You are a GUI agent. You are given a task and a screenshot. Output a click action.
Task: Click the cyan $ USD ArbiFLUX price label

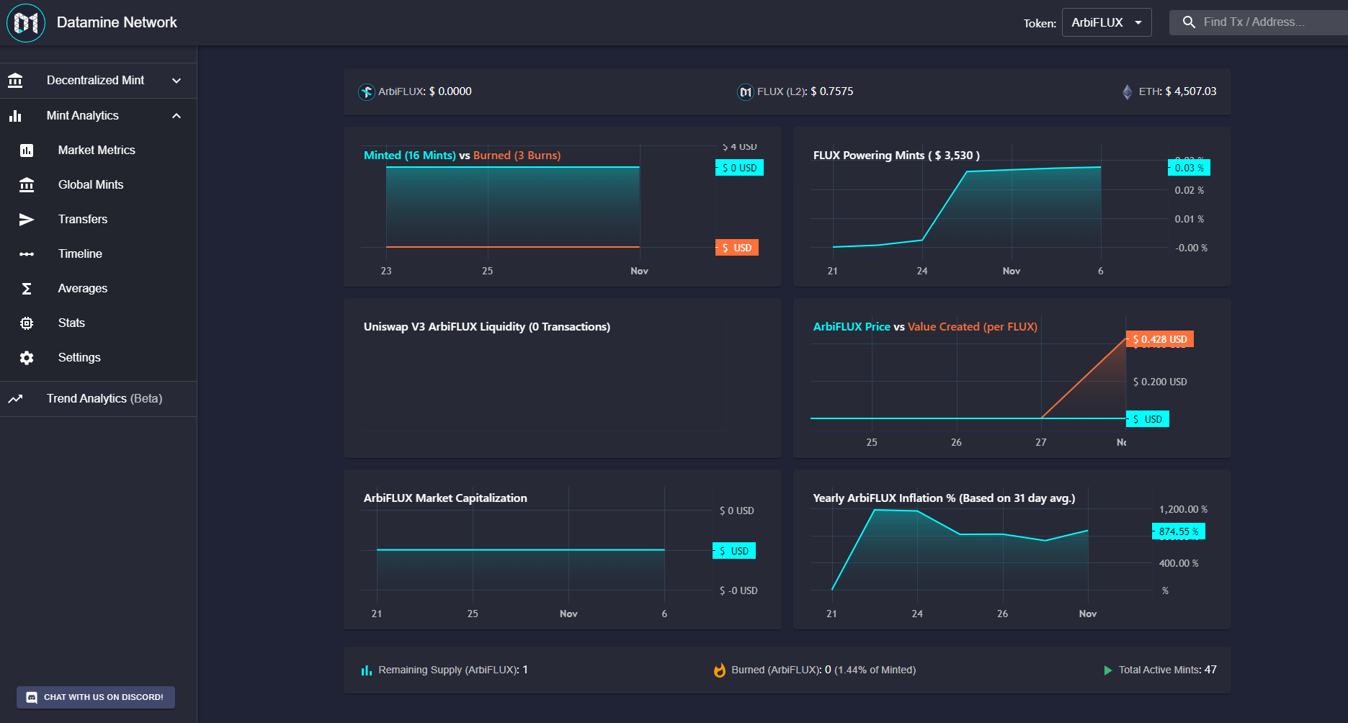[1148, 419]
